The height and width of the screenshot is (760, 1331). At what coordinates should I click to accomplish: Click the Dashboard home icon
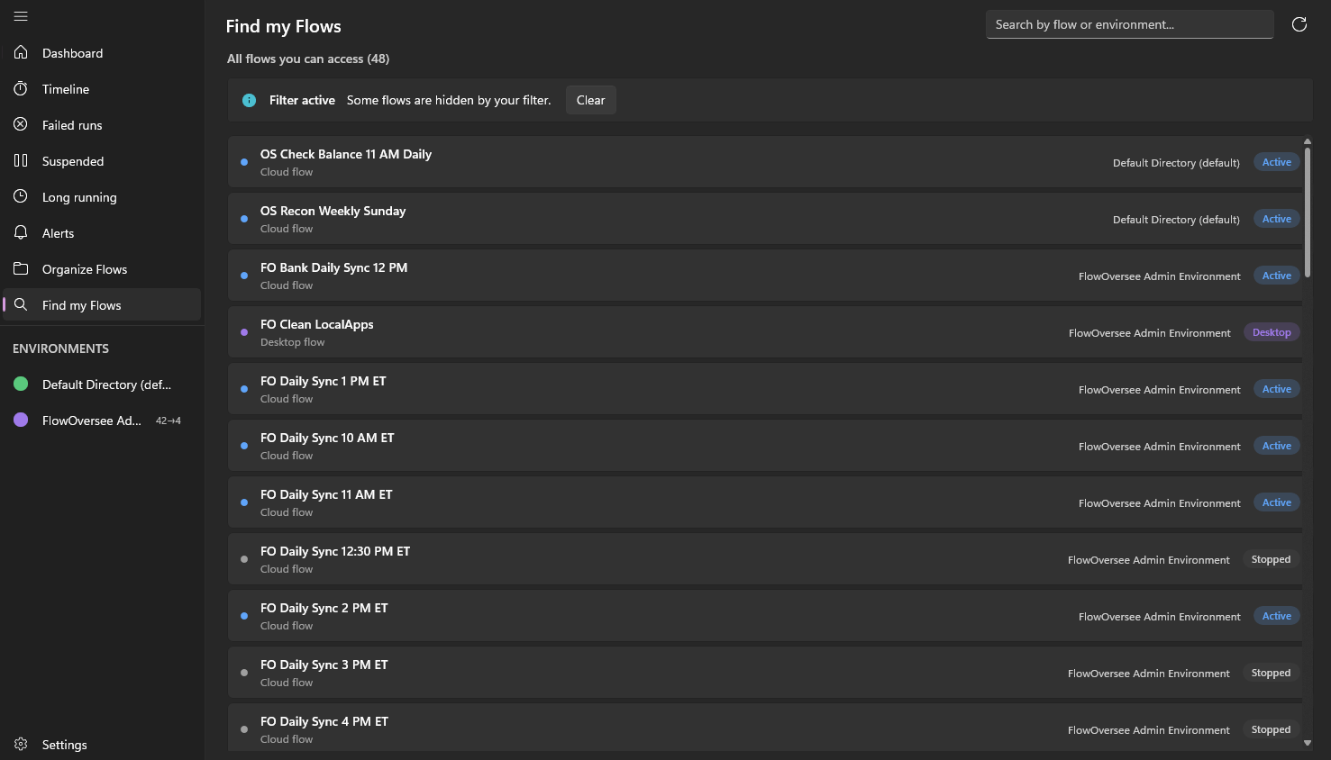pos(21,52)
